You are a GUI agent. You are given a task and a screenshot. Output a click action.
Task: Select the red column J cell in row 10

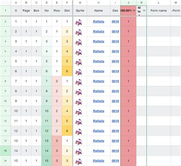point(128,101)
